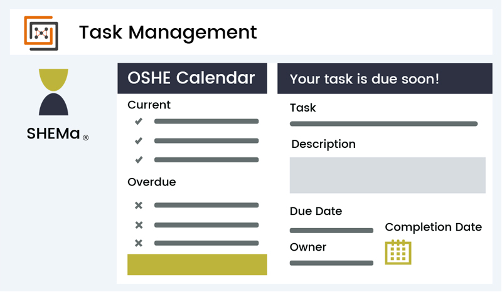
Task: Click the Current section label
Action: pos(149,105)
